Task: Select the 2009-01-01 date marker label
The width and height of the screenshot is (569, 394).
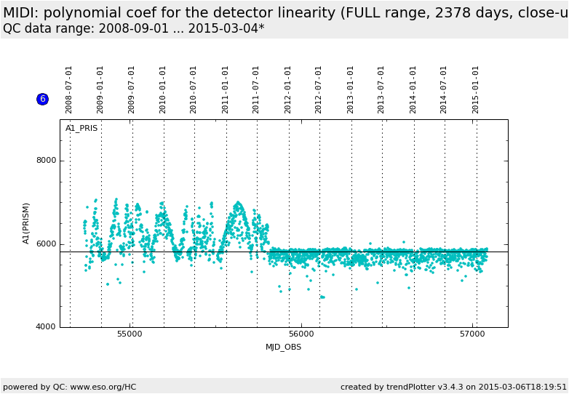Action: (x=100, y=89)
